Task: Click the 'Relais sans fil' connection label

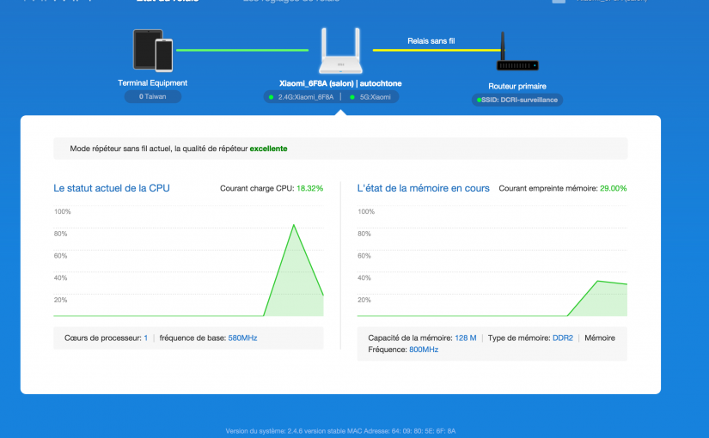Action: [x=431, y=41]
